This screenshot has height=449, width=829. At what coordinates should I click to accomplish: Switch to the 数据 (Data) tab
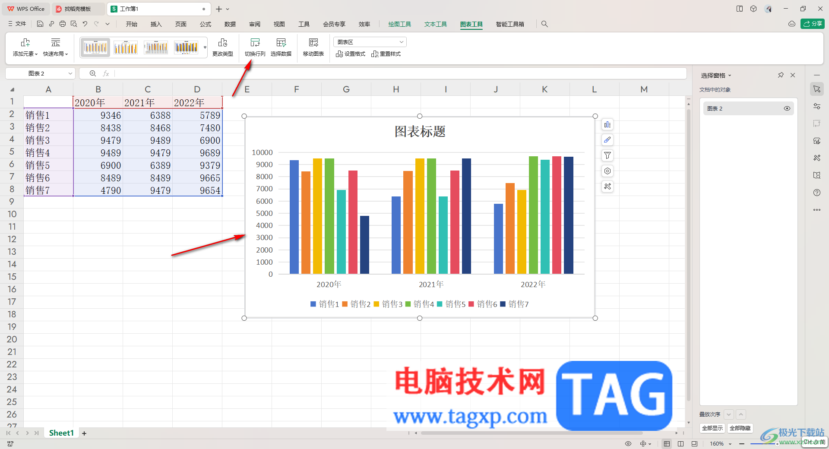pos(230,24)
